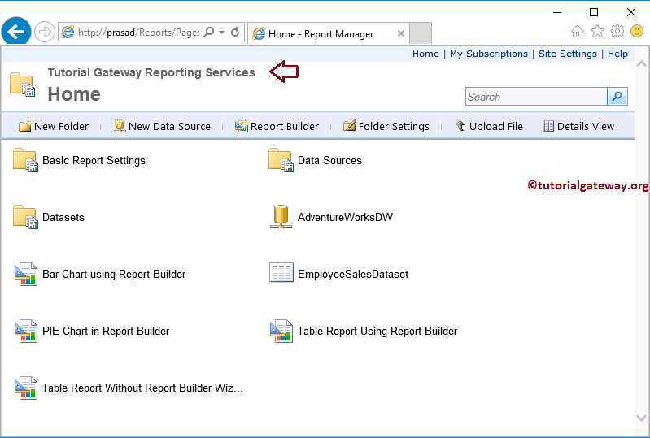This screenshot has height=438, width=650.
Task: Open browser tools gear icon
Action: click(x=617, y=31)
